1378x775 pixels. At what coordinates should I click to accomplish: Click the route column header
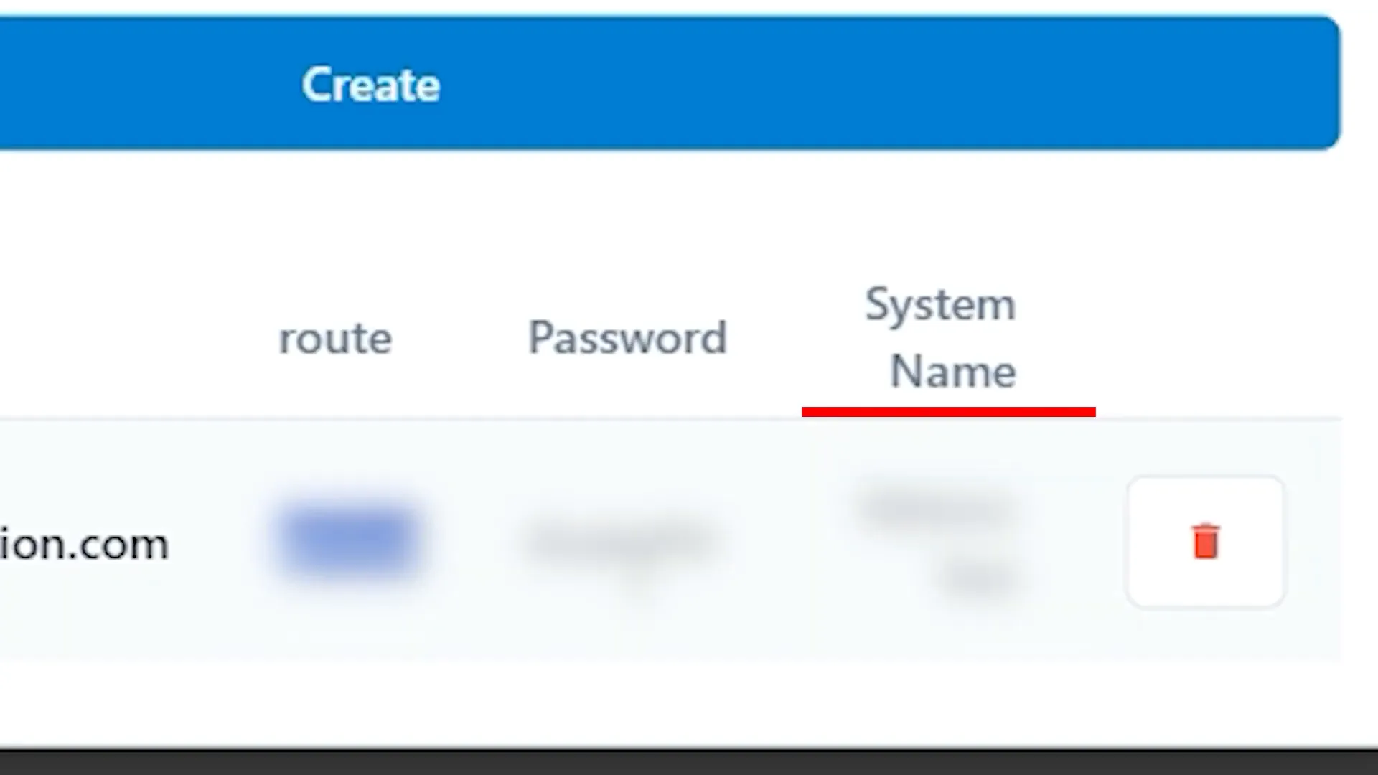click(334, 336)
